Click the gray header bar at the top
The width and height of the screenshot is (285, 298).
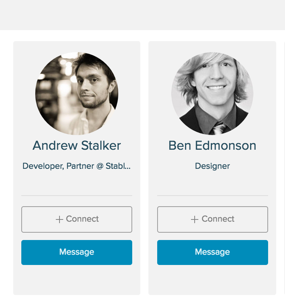click(142, 15)
